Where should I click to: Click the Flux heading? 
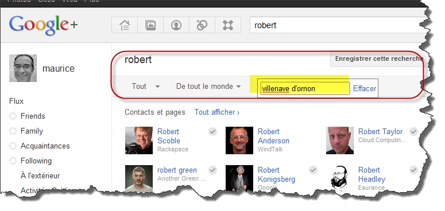point(17,101)
